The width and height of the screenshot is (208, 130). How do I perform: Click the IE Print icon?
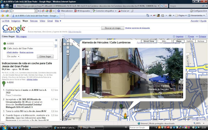tap(170, 16)
